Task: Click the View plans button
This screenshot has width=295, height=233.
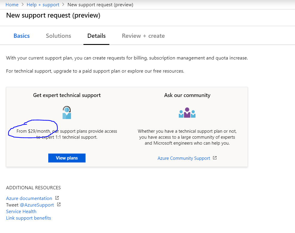Action: click(67, 158)
